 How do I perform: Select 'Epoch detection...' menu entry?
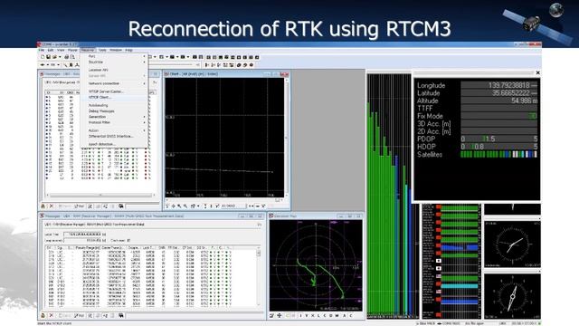pyautogui.click(x=101, y=144)
